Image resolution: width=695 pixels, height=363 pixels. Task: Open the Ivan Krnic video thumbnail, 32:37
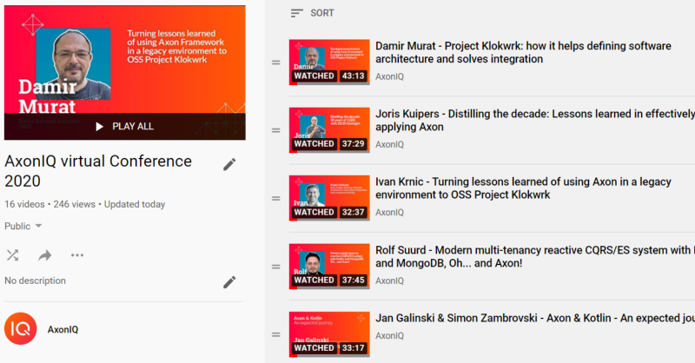329,198
